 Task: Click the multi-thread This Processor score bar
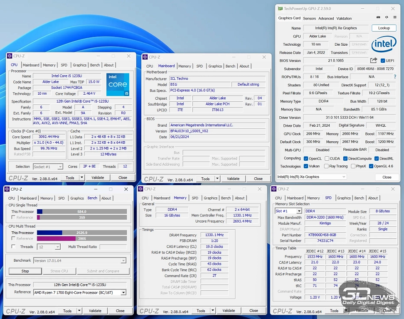coord(81,233)
